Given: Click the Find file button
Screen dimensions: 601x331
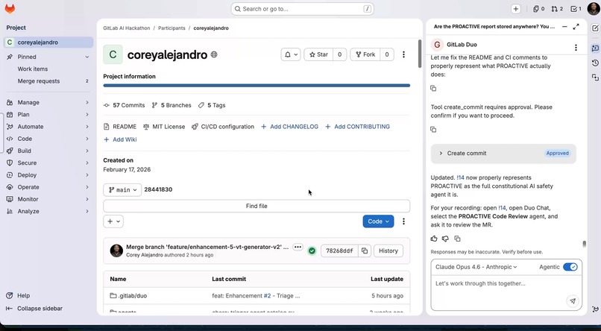Looking at the screenshot, I should 257,206.
